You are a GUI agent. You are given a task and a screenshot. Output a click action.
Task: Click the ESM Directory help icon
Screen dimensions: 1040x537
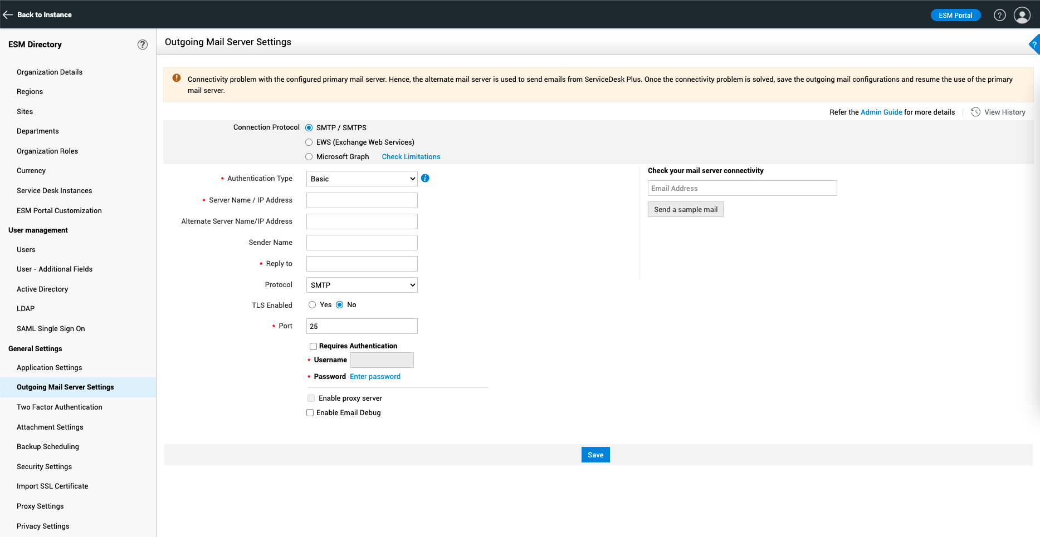click(x=143, y=45)
